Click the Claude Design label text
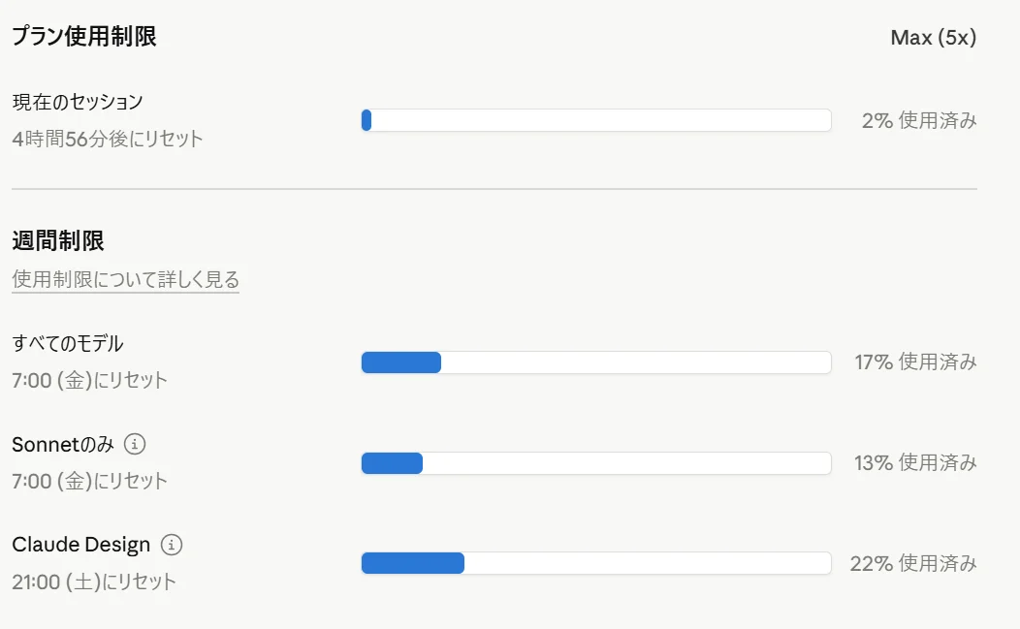The width and height of the screenshot is (1020, 629). [81, 545]
